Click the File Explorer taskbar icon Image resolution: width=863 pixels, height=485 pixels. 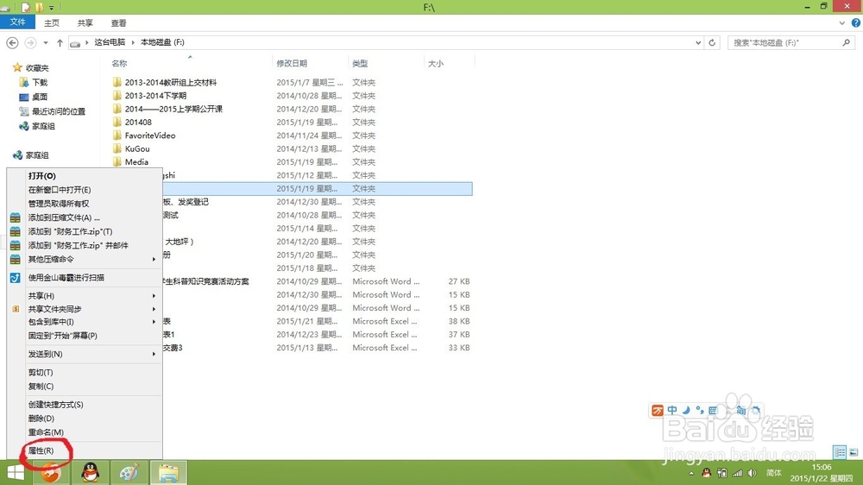tap(168, 473)
